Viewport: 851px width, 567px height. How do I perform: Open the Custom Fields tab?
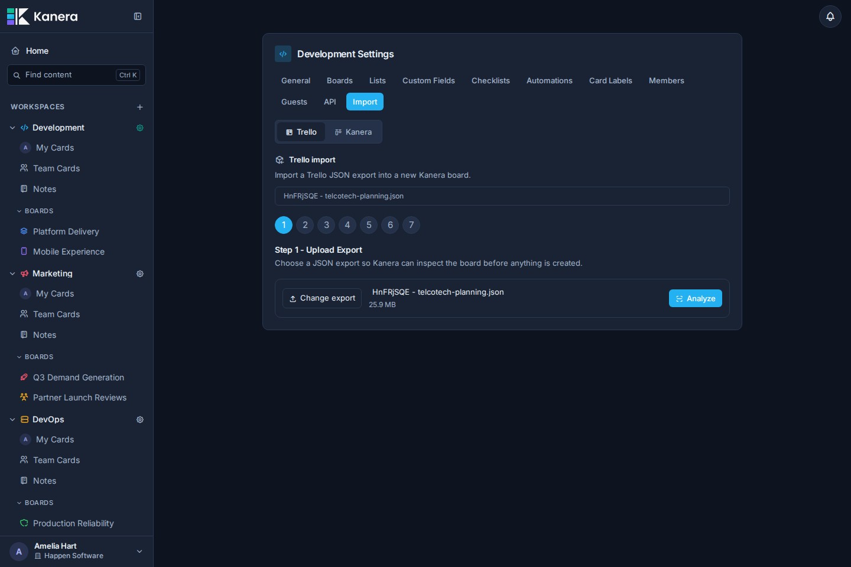pyautogui.click(x=428, y=81)
